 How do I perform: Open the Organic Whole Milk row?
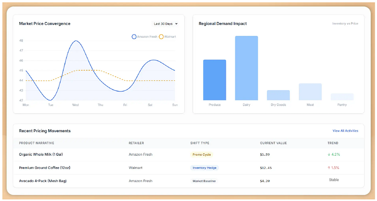point(188,155)
